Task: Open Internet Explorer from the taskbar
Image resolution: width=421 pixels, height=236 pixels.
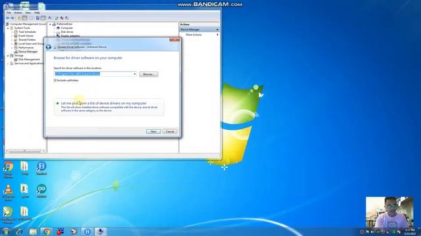Action: point(19,231)
